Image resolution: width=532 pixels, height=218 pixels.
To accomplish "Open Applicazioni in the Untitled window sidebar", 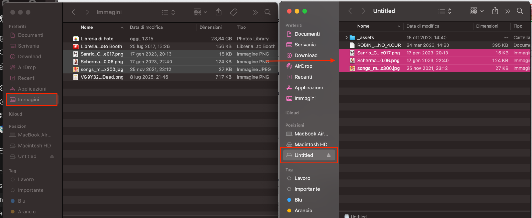I will coord(309,88).
